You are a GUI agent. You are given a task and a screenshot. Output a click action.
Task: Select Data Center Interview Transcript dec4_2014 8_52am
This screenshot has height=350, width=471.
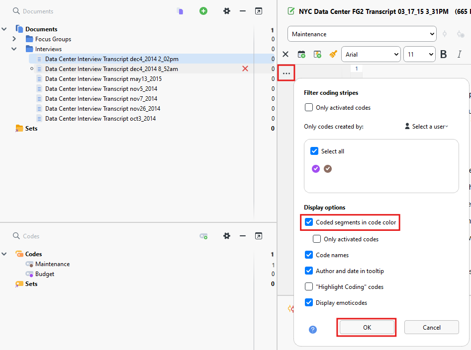coord(111,69)
